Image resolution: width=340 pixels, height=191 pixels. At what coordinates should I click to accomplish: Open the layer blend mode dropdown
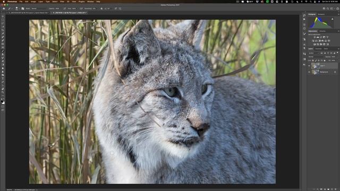[317, 57]
